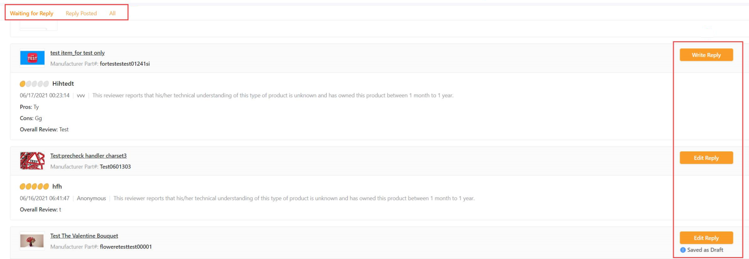The image size is (749, 259).
Task: Select the one-star rating icon on Hihtedt review
Action: pos(23,84)
